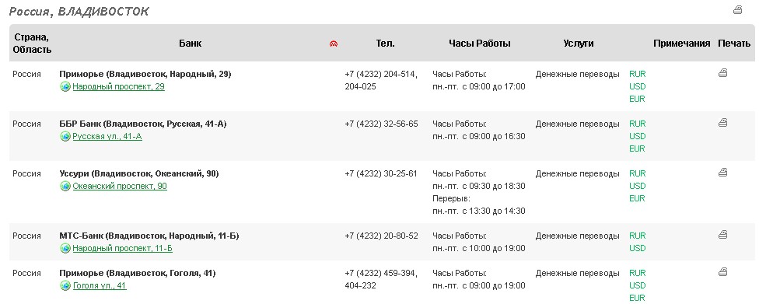Click the printer icon at top right of page
759x304 pixels.
point(737,9)
